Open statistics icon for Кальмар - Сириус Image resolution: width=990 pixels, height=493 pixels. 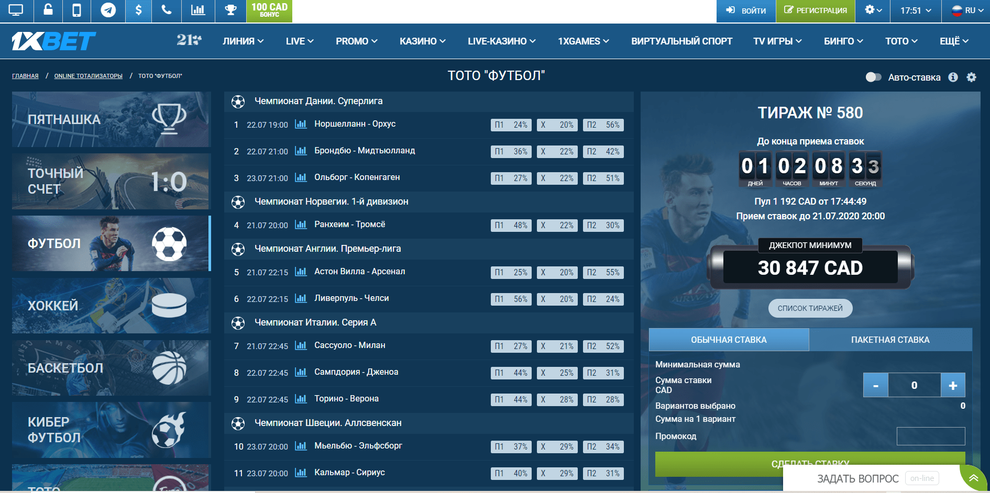[301, 473]
